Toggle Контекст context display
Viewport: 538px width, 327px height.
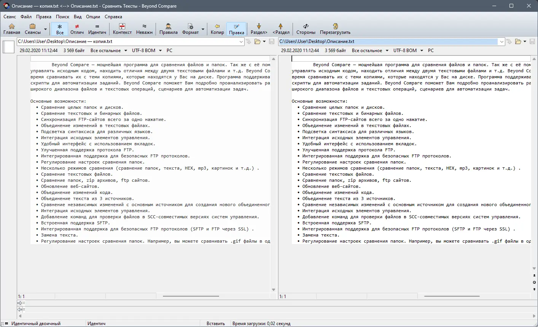tap(122, 29)
